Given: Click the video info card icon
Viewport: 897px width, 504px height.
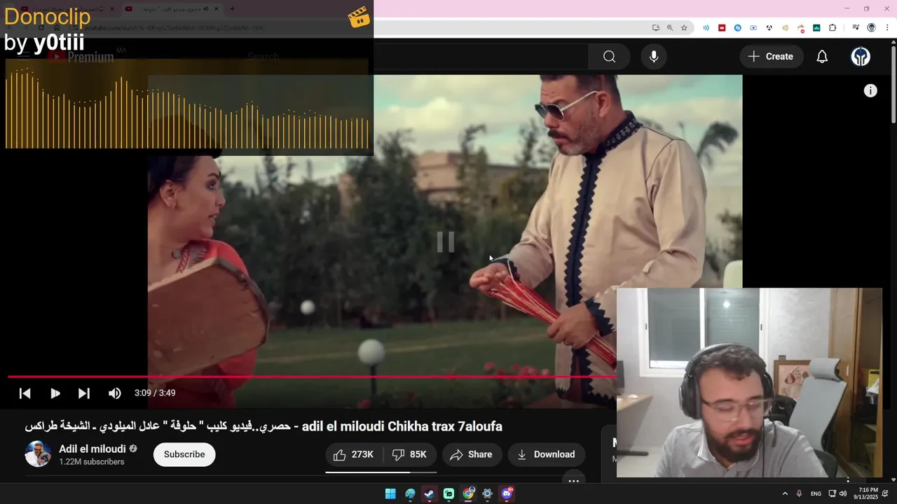Looking at the screenshot, I should tap(870, 90).
